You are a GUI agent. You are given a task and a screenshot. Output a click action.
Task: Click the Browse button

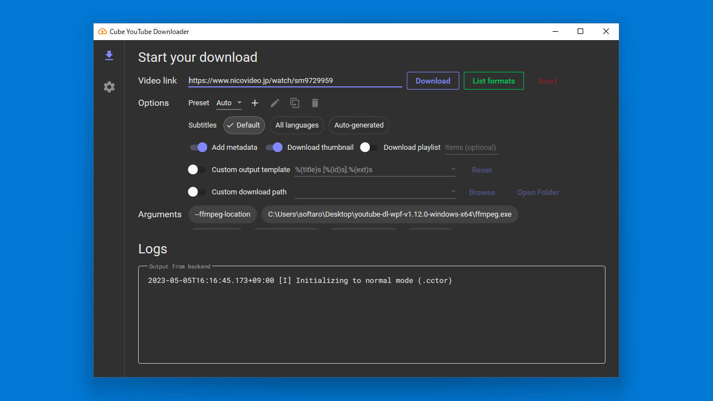(x=482, y=192)
